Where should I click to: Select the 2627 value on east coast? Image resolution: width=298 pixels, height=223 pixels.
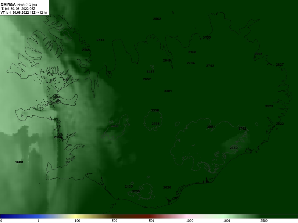coord(280,65)
